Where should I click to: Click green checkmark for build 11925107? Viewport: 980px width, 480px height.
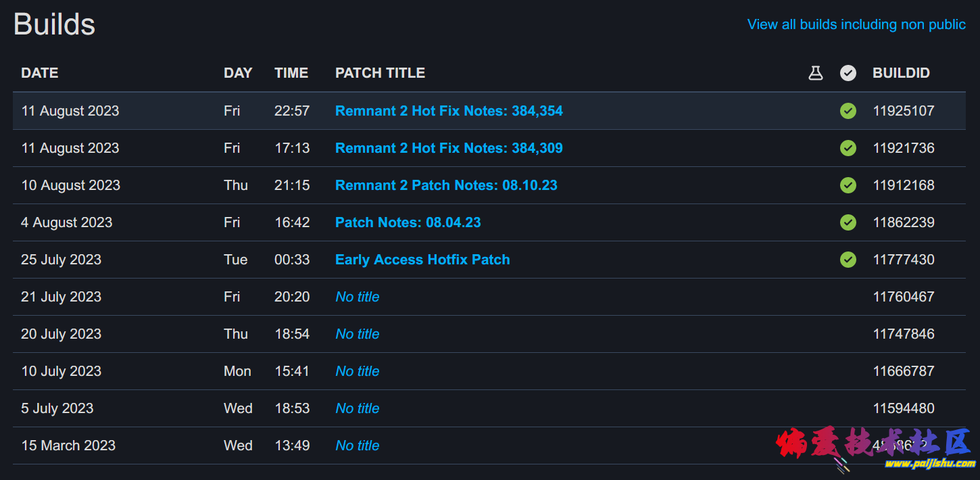click(848, 111)
